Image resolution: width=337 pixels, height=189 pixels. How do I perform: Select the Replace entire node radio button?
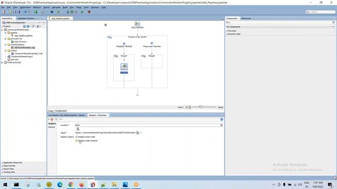pos(76,137)
